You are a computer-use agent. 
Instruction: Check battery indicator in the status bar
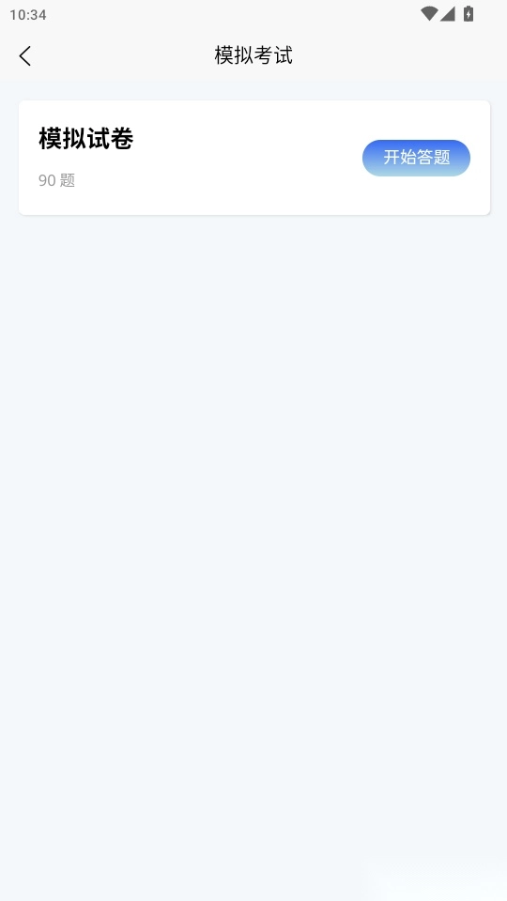coord(469,14)
